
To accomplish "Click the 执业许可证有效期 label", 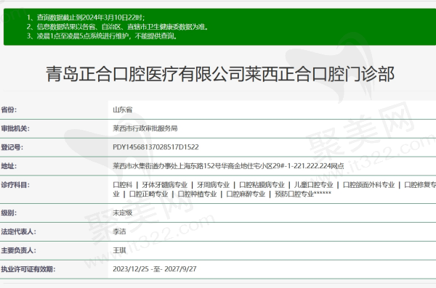I will click(x=28, y=269).
